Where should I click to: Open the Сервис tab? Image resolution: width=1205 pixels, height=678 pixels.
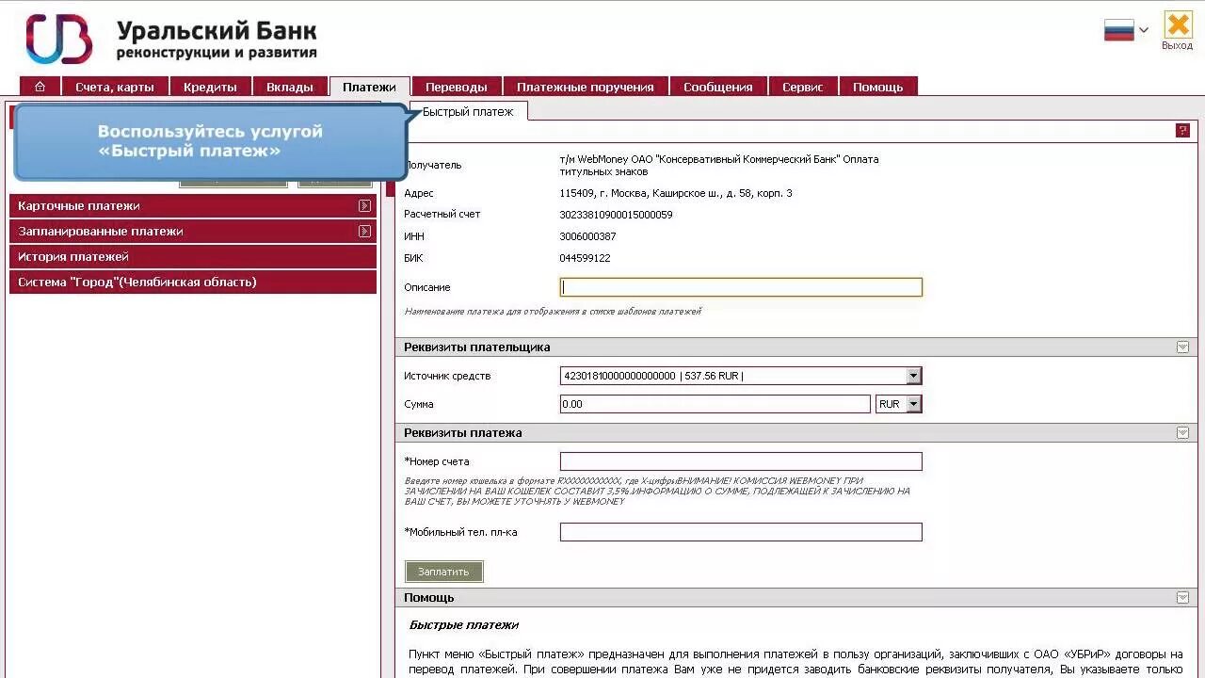[803, 87]
